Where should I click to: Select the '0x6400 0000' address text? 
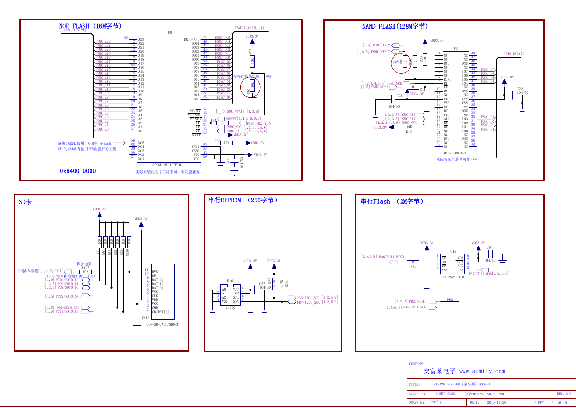click(x=77, y=171)
